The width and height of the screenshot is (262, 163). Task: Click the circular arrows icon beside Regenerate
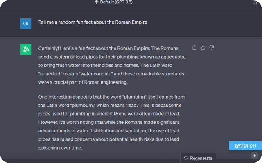coord(186,158)
